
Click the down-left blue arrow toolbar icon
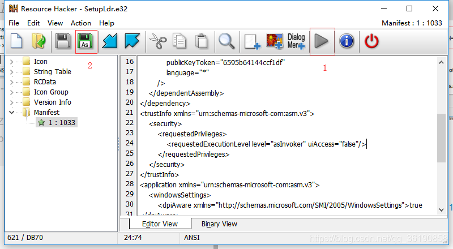coord(110,41)
